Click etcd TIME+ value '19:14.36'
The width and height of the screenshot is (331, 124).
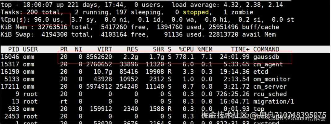[235, 72]
